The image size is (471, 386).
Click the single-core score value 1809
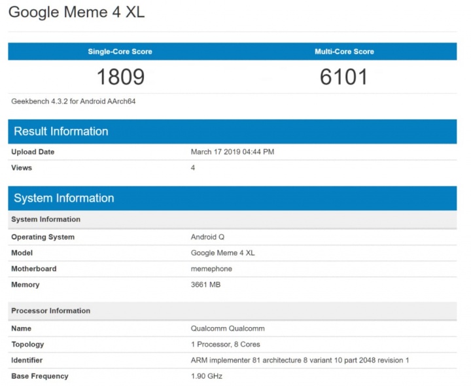pyautogui.click(x=120, y=77)
